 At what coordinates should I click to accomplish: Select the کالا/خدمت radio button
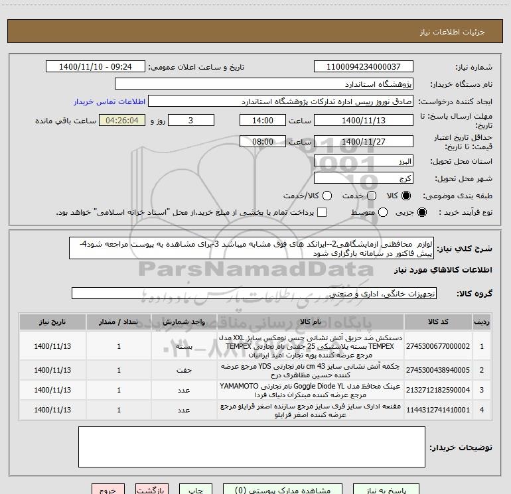327,196
